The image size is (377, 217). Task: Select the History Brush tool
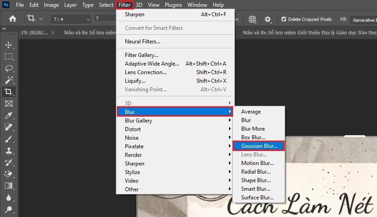9,162
